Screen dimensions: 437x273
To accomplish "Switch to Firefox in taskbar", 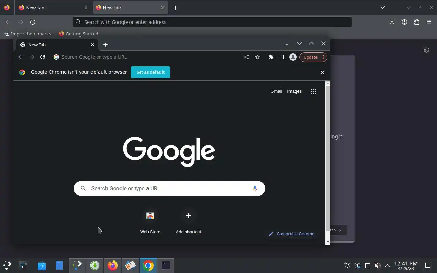I will click(x=113, y=265).
